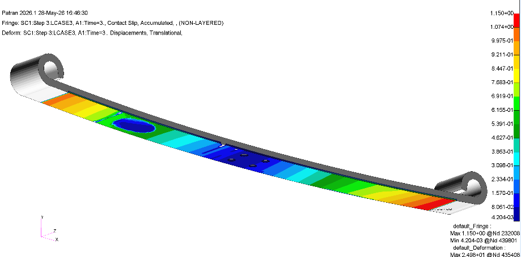521x257 pixels.
Task: Click the Min 4.204-03 @Nd 439801 line
Action: coord(483,241)
